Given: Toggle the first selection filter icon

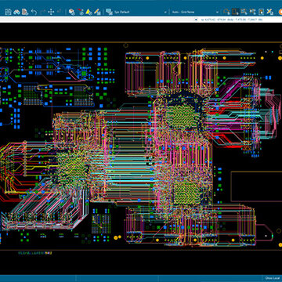Looking at the screenshot, I should click(x=226, y=12).
